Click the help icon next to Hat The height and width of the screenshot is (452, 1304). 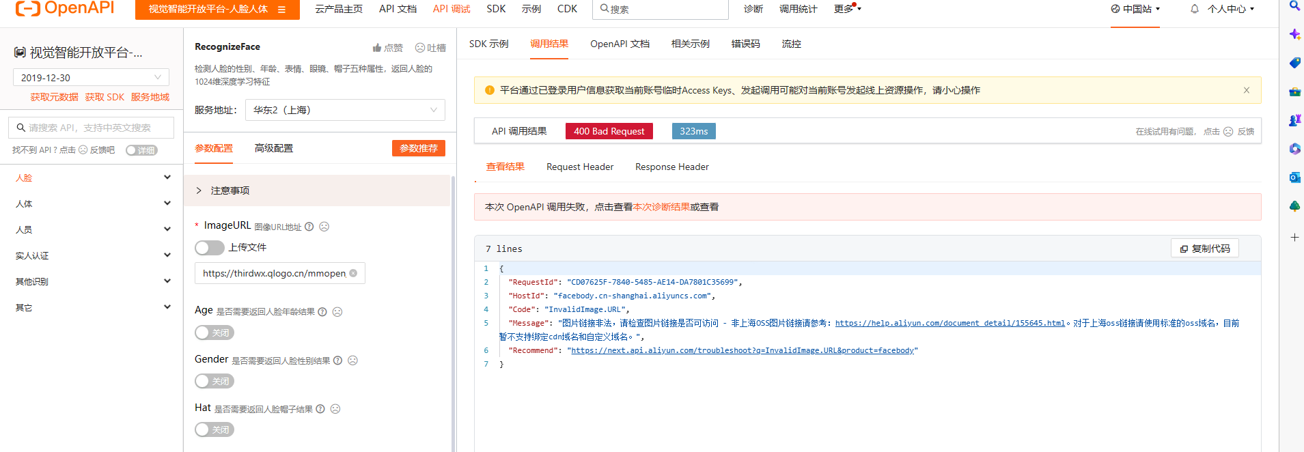click(320, 409)
